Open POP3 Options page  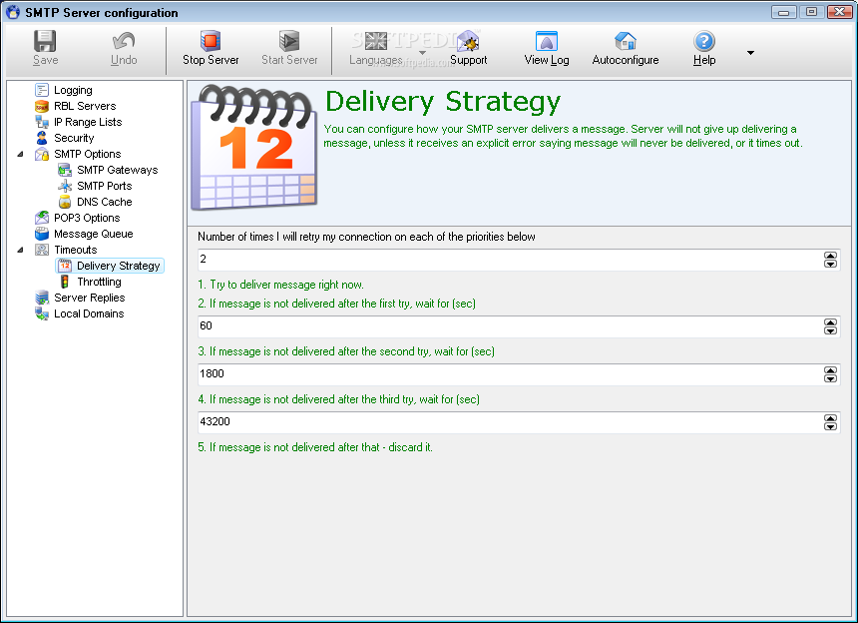click(87, 218)
